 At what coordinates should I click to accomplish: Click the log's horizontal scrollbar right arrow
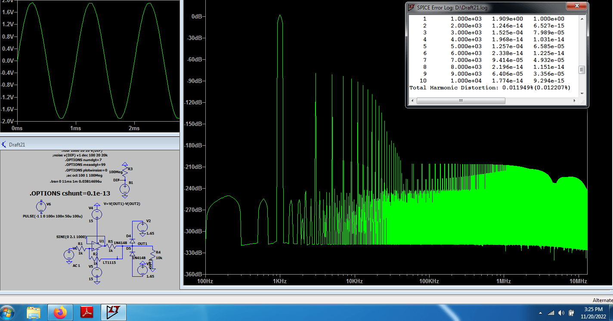(x=575, y=101)
